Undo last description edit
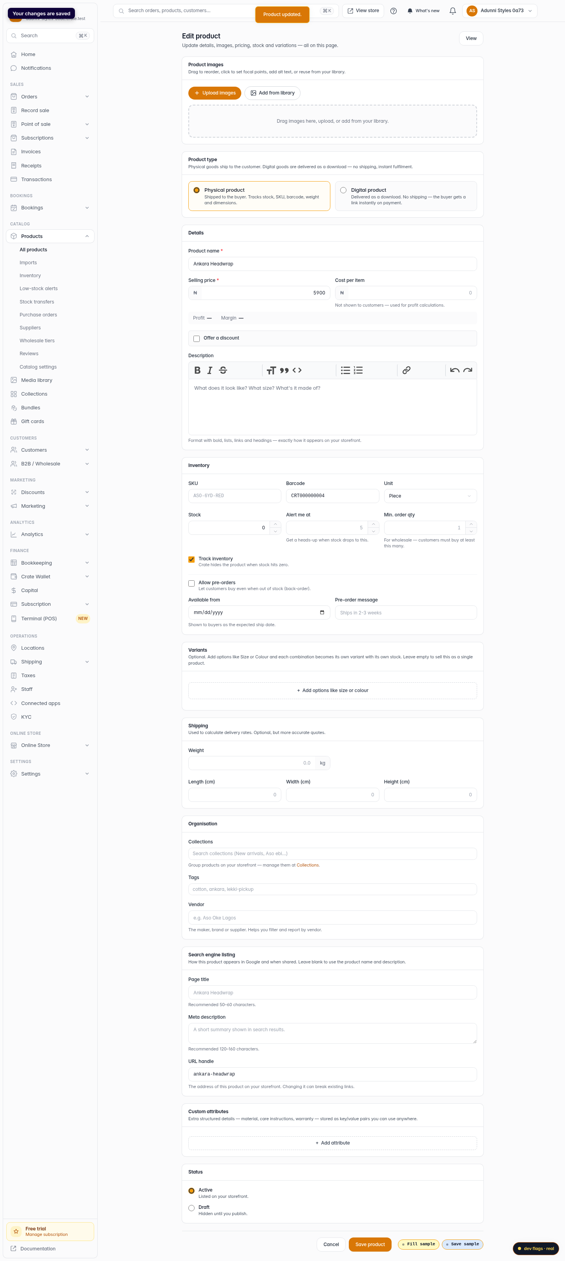The height and width of the screenshot is (1261, 565). tap(455, 370)
